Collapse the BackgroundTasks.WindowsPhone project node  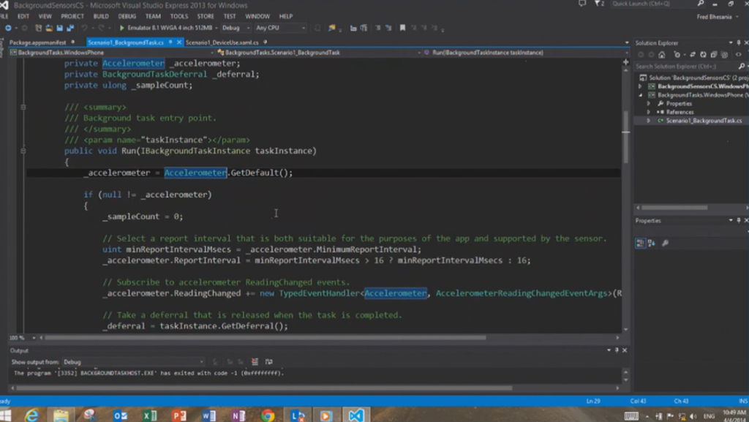pos(640,95)
